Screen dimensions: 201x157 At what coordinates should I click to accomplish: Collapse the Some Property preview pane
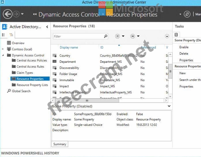tap(169, 106)
